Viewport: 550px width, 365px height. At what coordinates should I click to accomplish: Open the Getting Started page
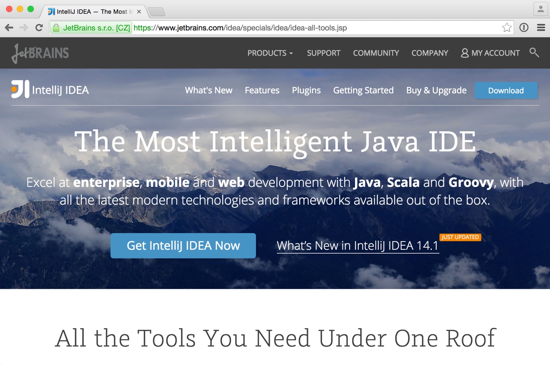[x=363, y=90]
